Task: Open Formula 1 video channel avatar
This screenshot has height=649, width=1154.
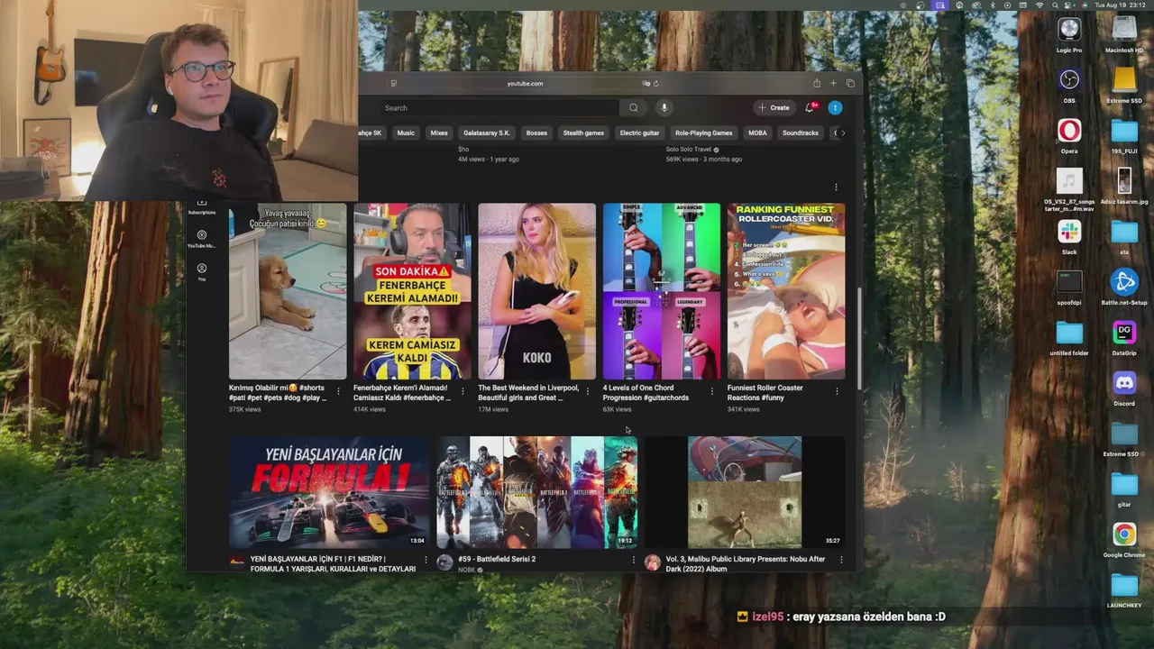Action: pos(237,562)
